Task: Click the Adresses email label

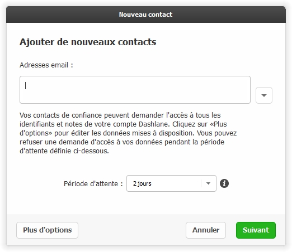Action: click(46, 65)
